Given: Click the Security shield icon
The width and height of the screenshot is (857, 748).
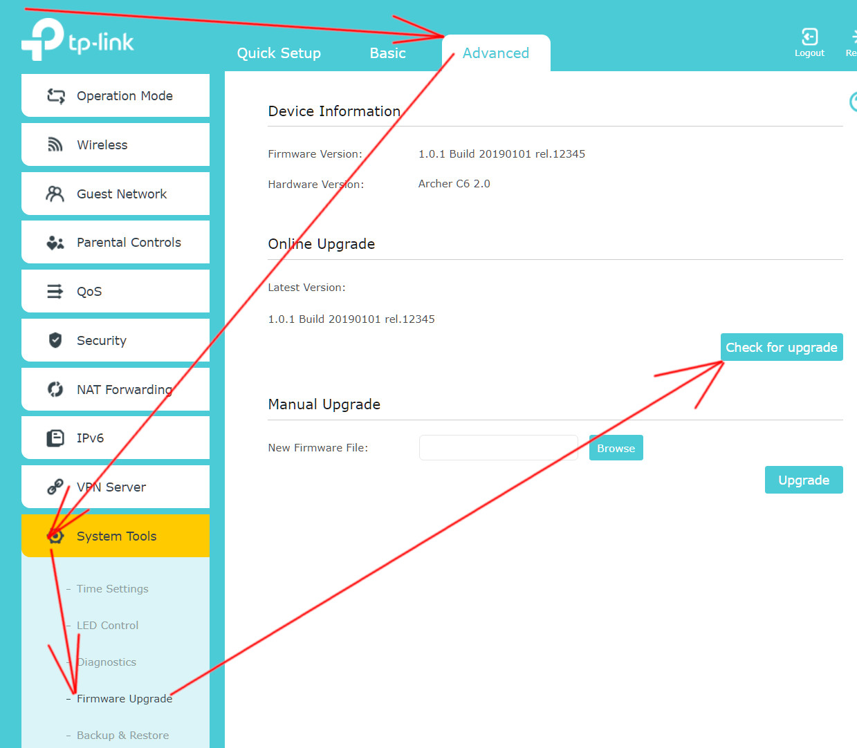Looking at the screenshot, I should [x=55, y=340].
